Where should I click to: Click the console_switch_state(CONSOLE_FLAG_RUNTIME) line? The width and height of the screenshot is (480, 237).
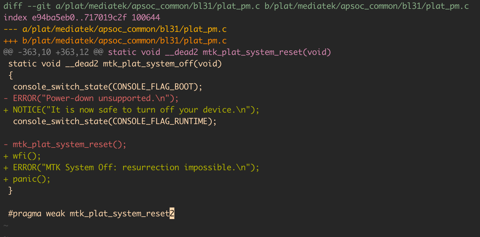click(x=115, y=121)
